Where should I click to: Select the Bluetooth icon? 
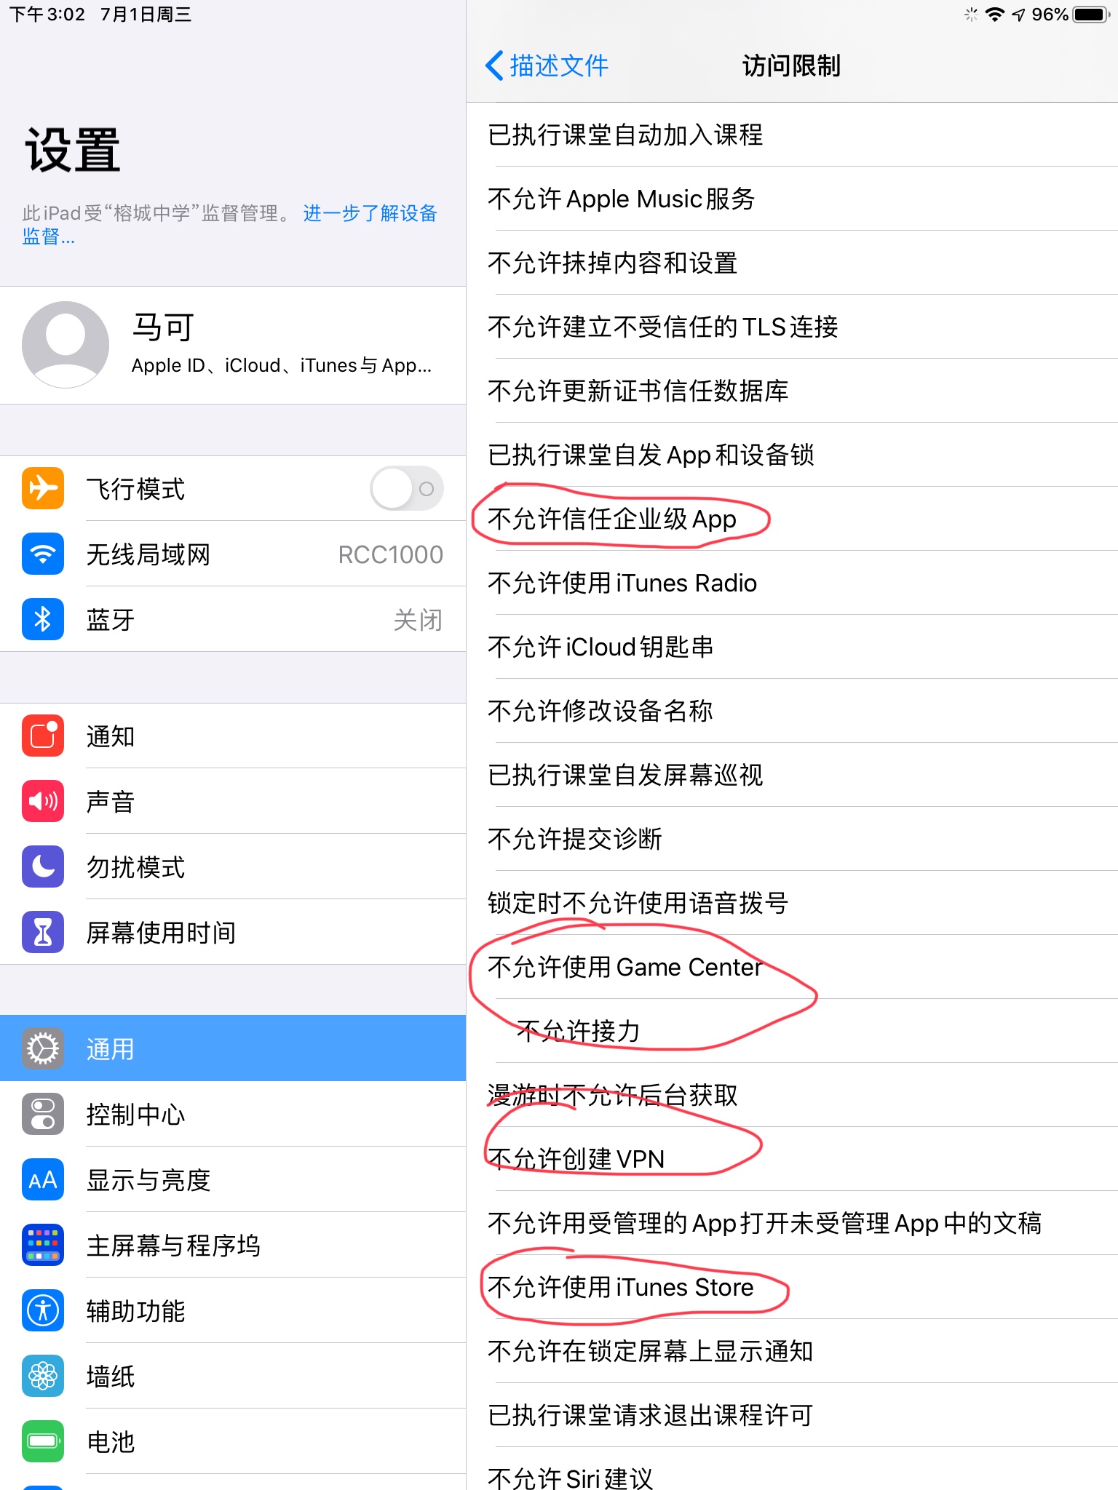coord(43,619)
